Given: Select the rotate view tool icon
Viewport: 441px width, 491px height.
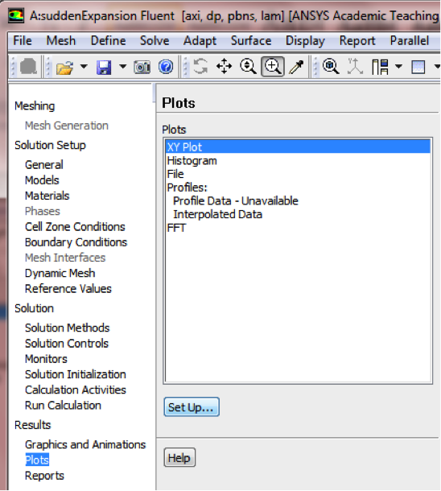Looking at the screenshot, I should click(x=200, y=66).
